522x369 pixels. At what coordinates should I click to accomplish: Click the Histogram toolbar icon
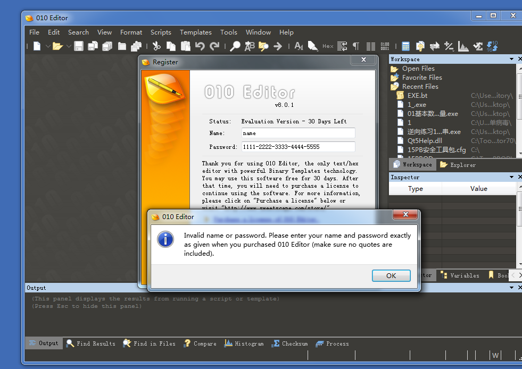coord(463,46)
